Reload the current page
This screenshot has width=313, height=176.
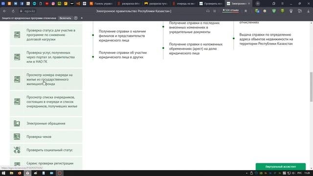coord(13,11)
